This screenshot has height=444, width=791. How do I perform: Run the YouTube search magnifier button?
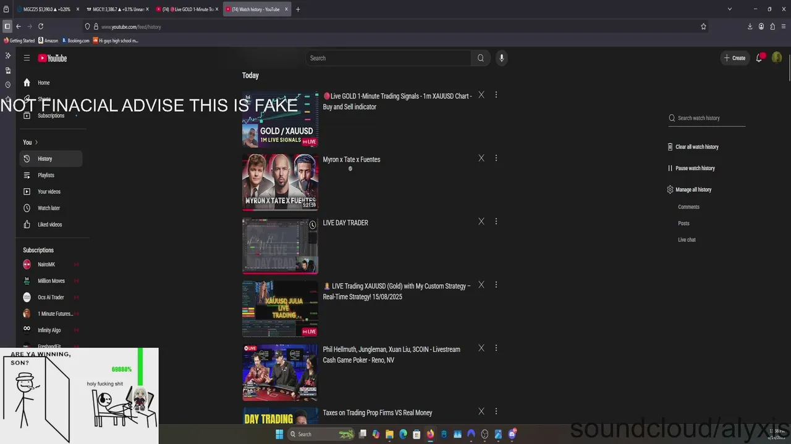480,58
